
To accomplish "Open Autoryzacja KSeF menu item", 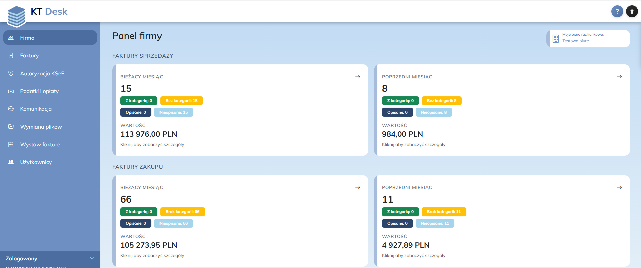I will [50, 73].
